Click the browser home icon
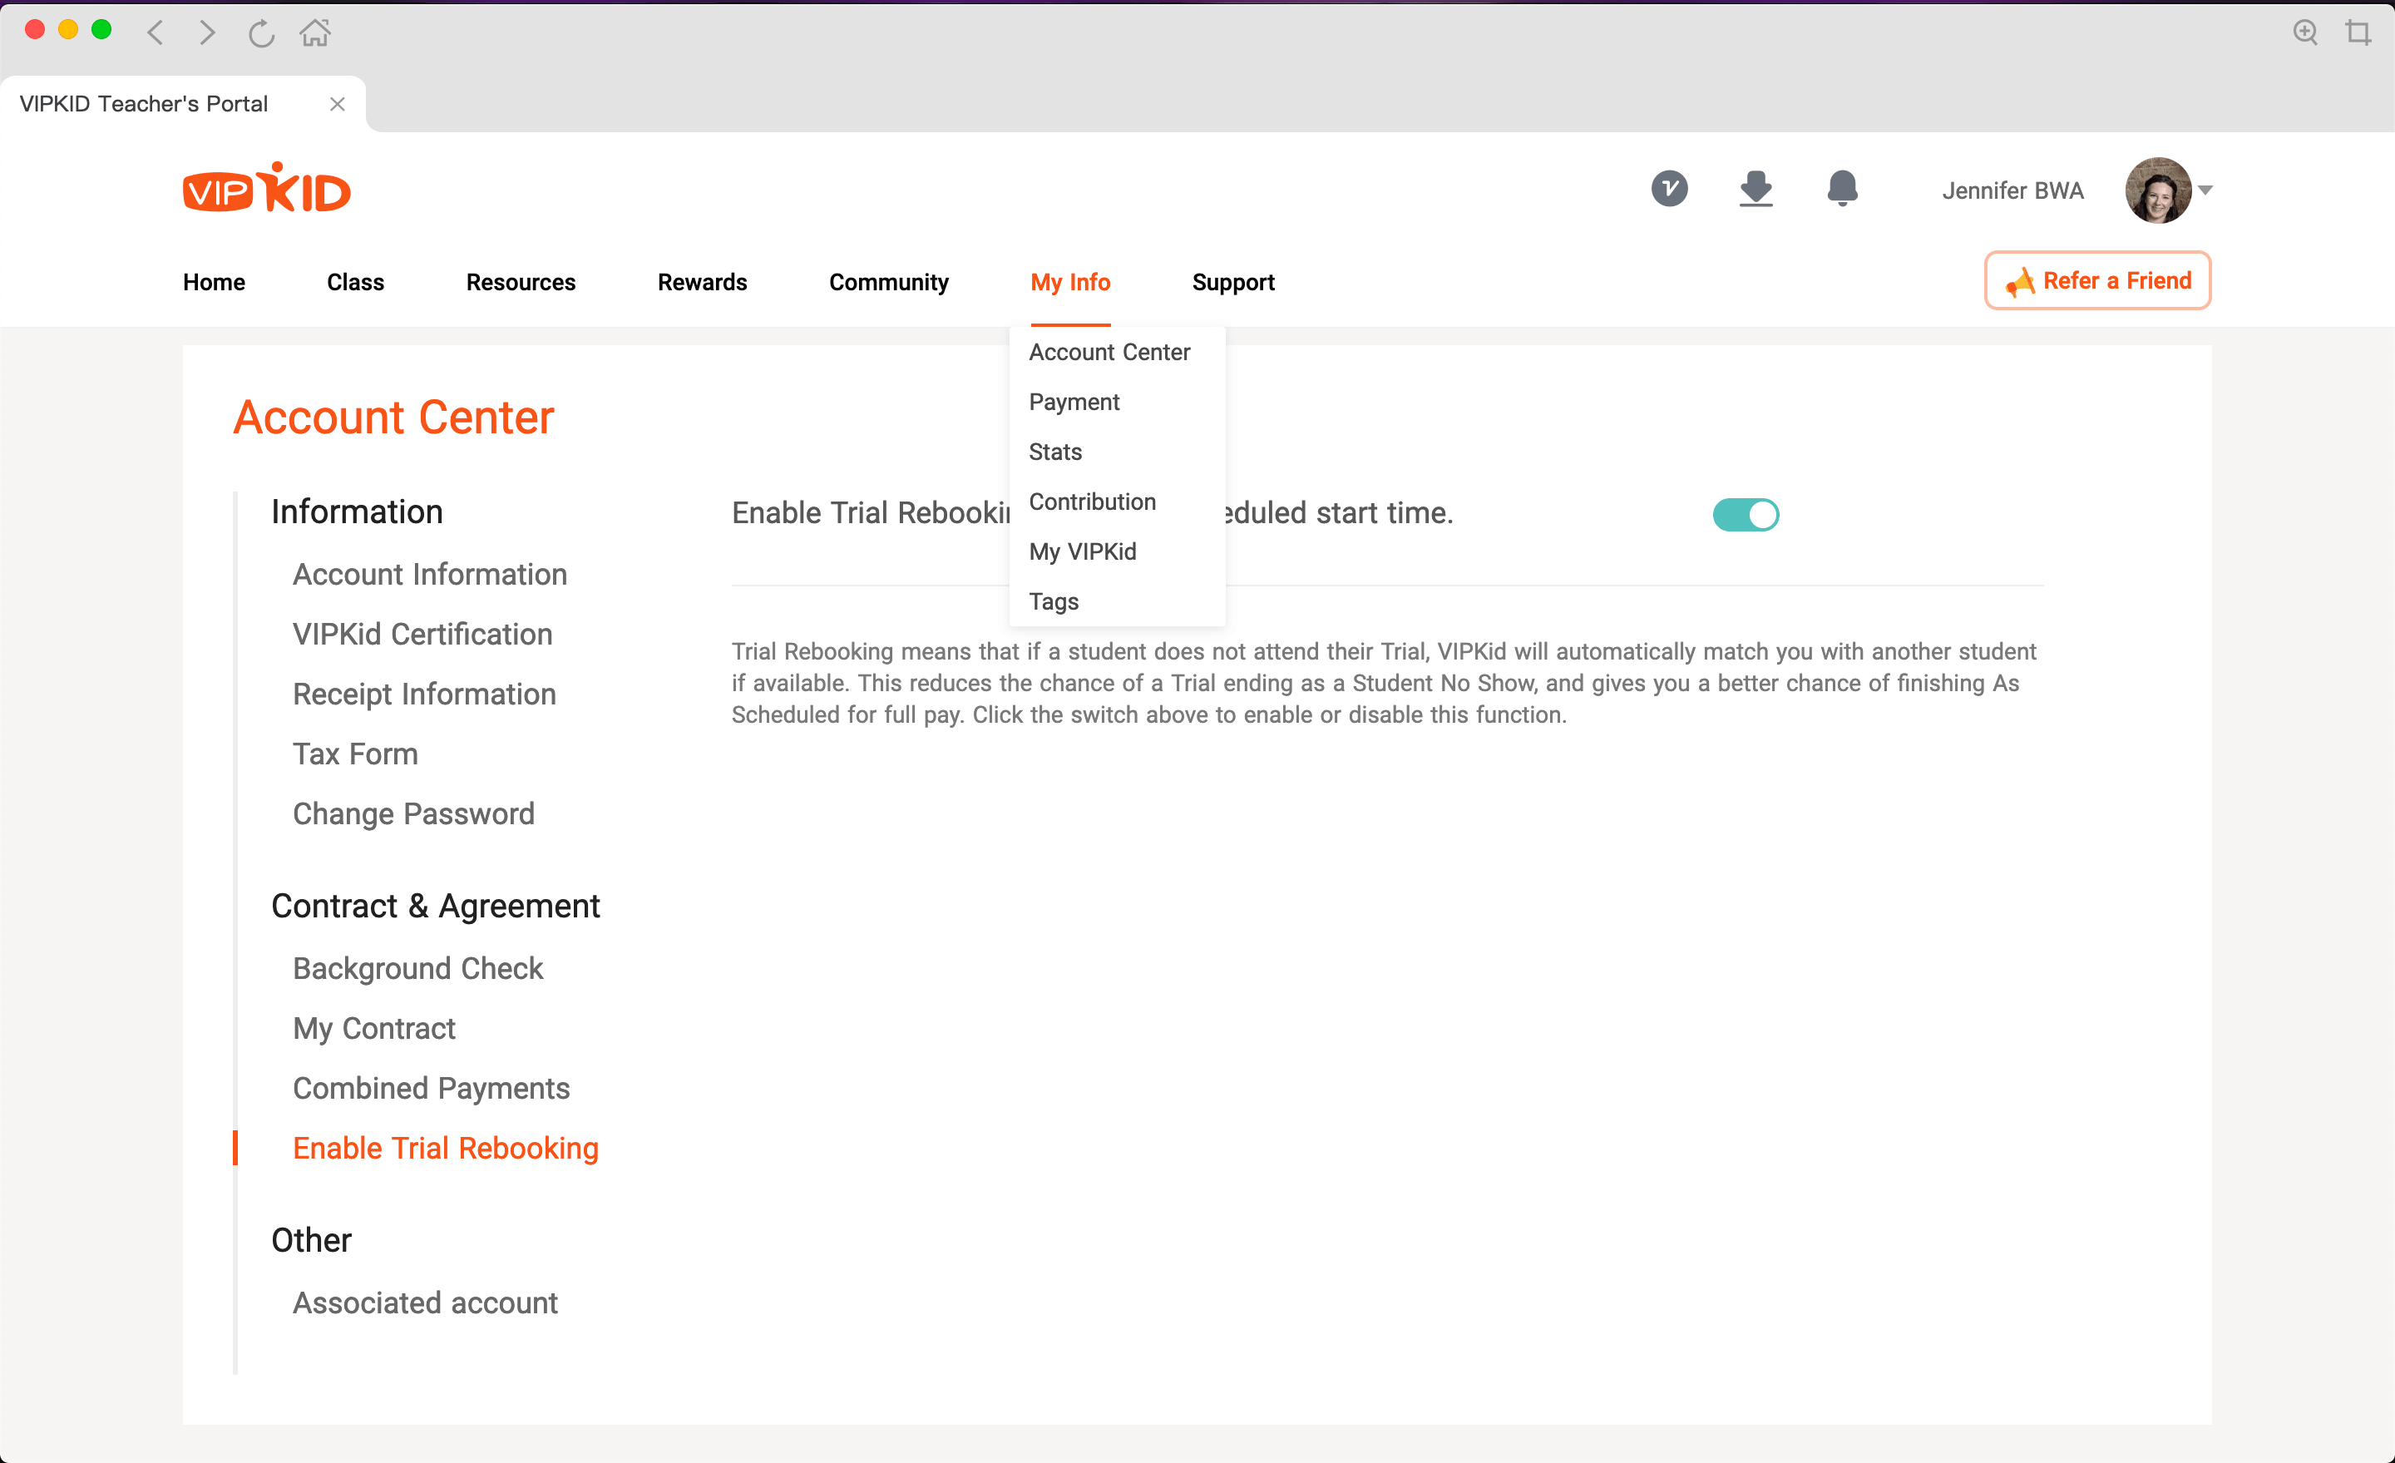This screenshot has height=1463, width=2395. coord(315,33)
